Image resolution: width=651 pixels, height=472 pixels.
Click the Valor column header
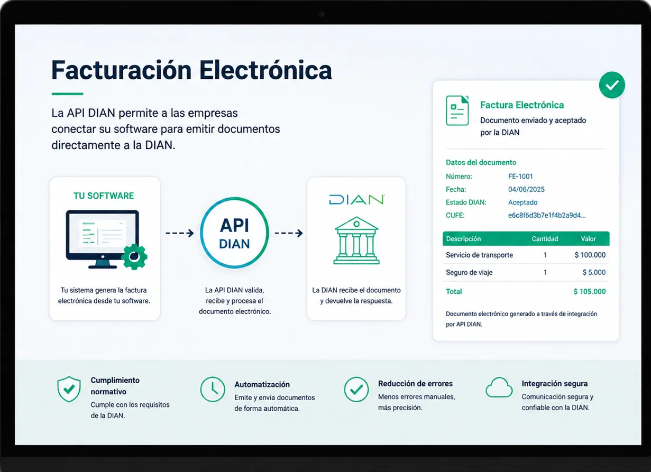pos(589,239)
